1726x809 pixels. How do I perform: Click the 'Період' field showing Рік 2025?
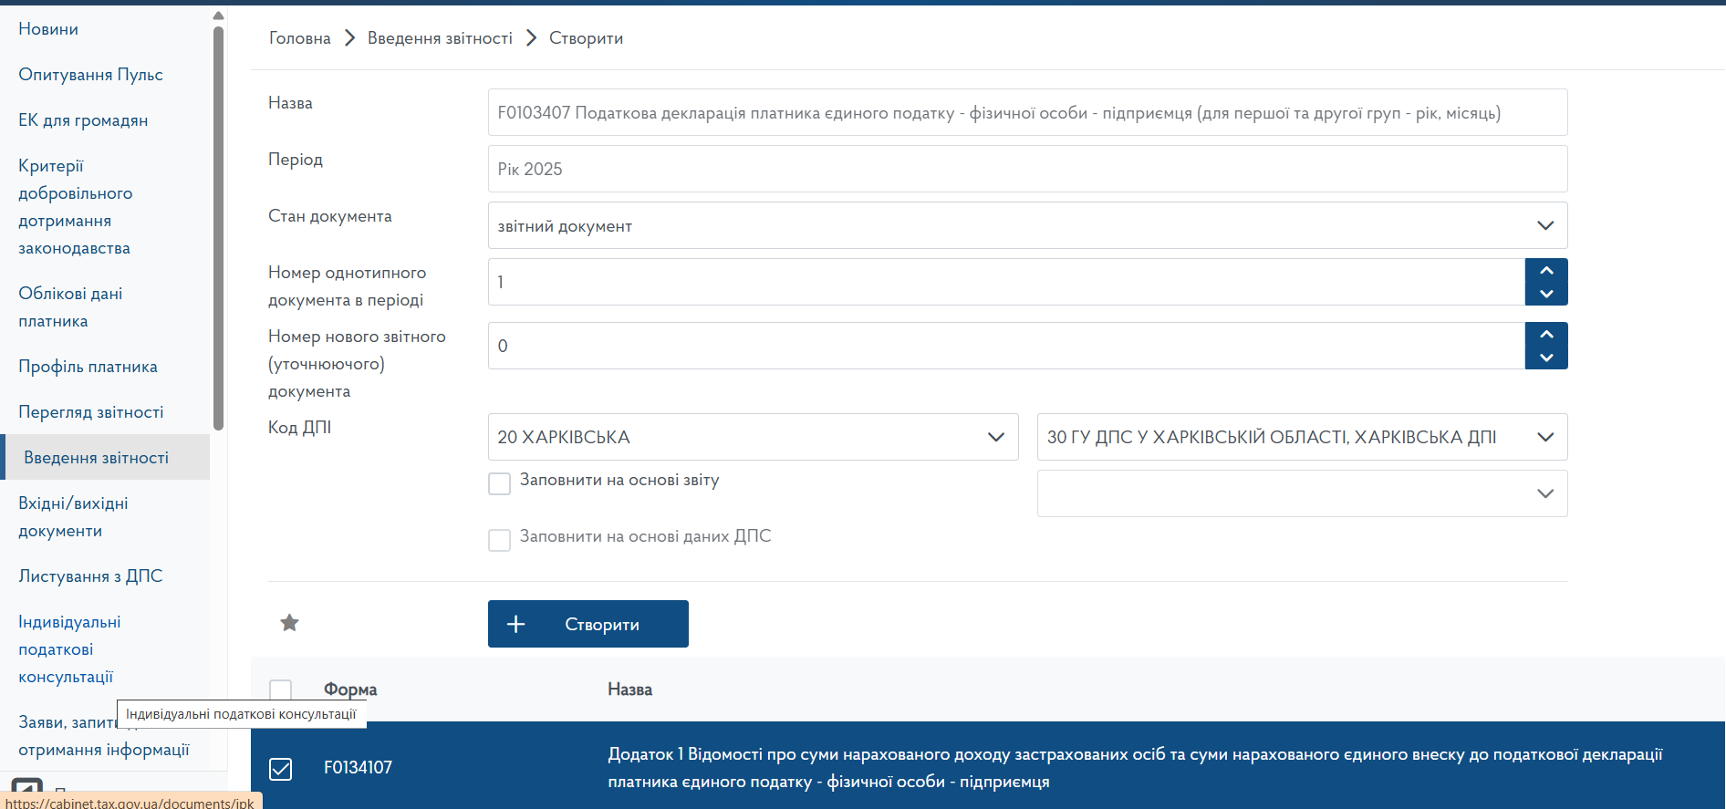tap(1027, 169)
